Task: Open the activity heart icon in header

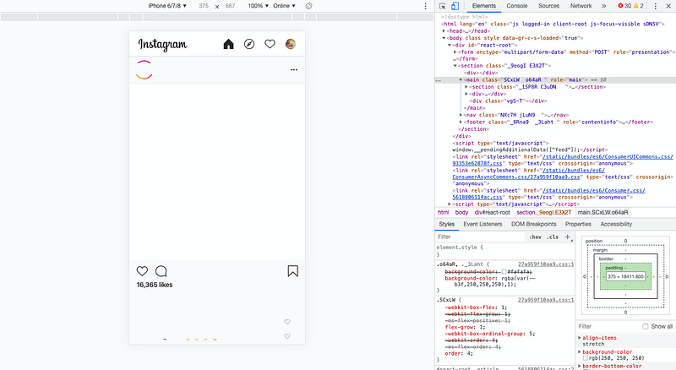Action: (270, 44)
